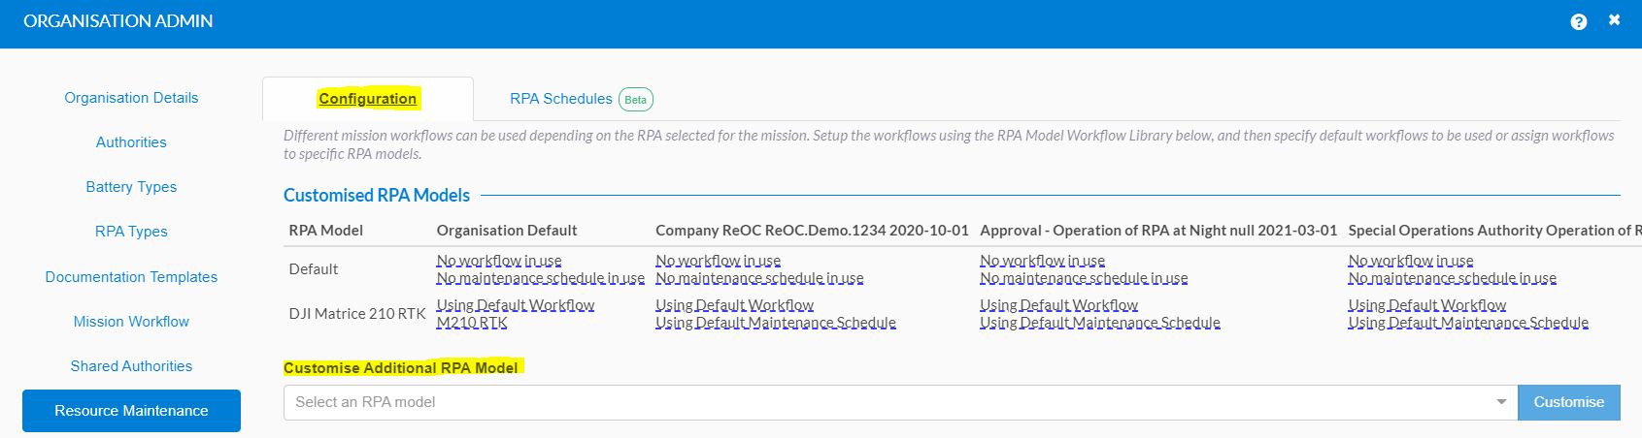This screenshot has width=1642, height=438.
Task: Click the DJI Matrice 210 RTK row label
Action: [357, 314]
